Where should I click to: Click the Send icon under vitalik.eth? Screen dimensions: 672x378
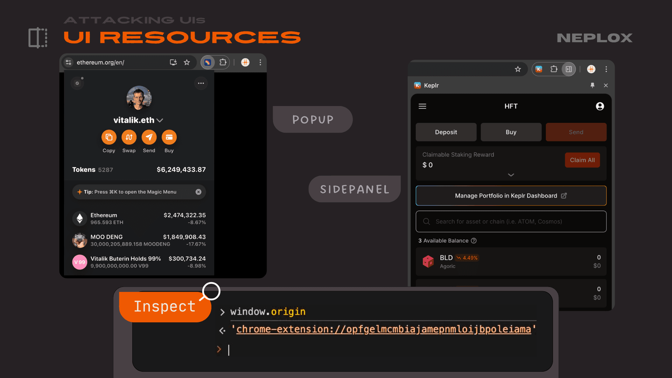(x=149, y=138)
